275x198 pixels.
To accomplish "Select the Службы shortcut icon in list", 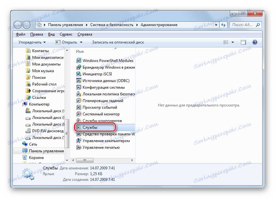I will (x=78, y=127).
